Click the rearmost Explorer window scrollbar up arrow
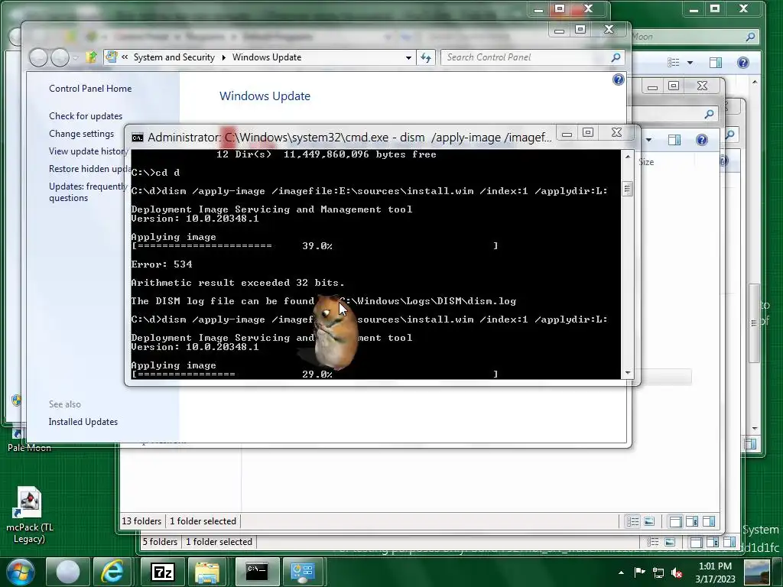Image resolution: width=783 pixels, height=587 pixels. coord(755,82)
